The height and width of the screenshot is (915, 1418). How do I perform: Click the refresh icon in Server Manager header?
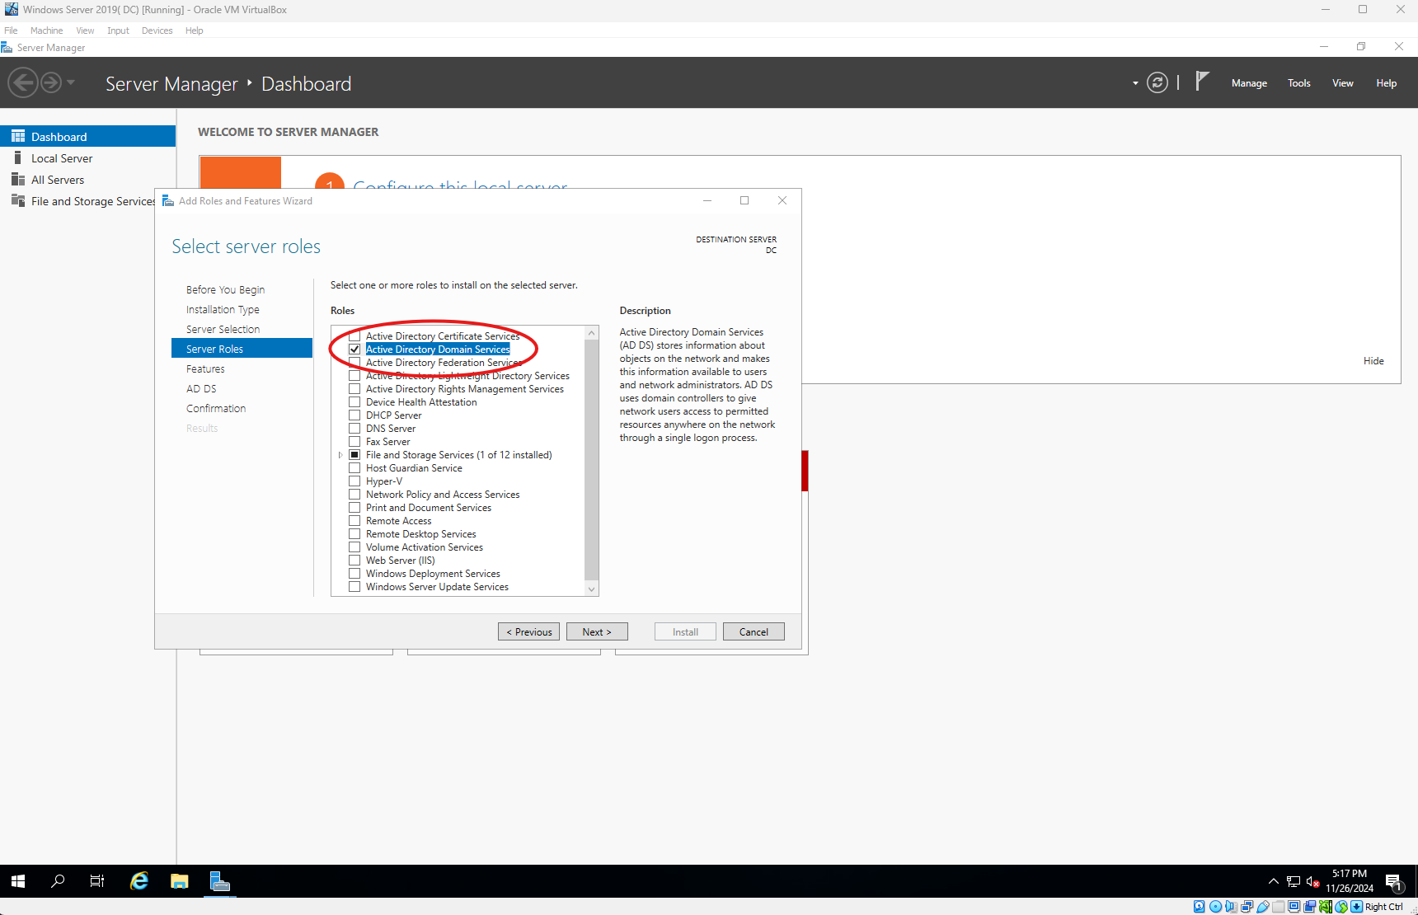(x=1157, y=82)
